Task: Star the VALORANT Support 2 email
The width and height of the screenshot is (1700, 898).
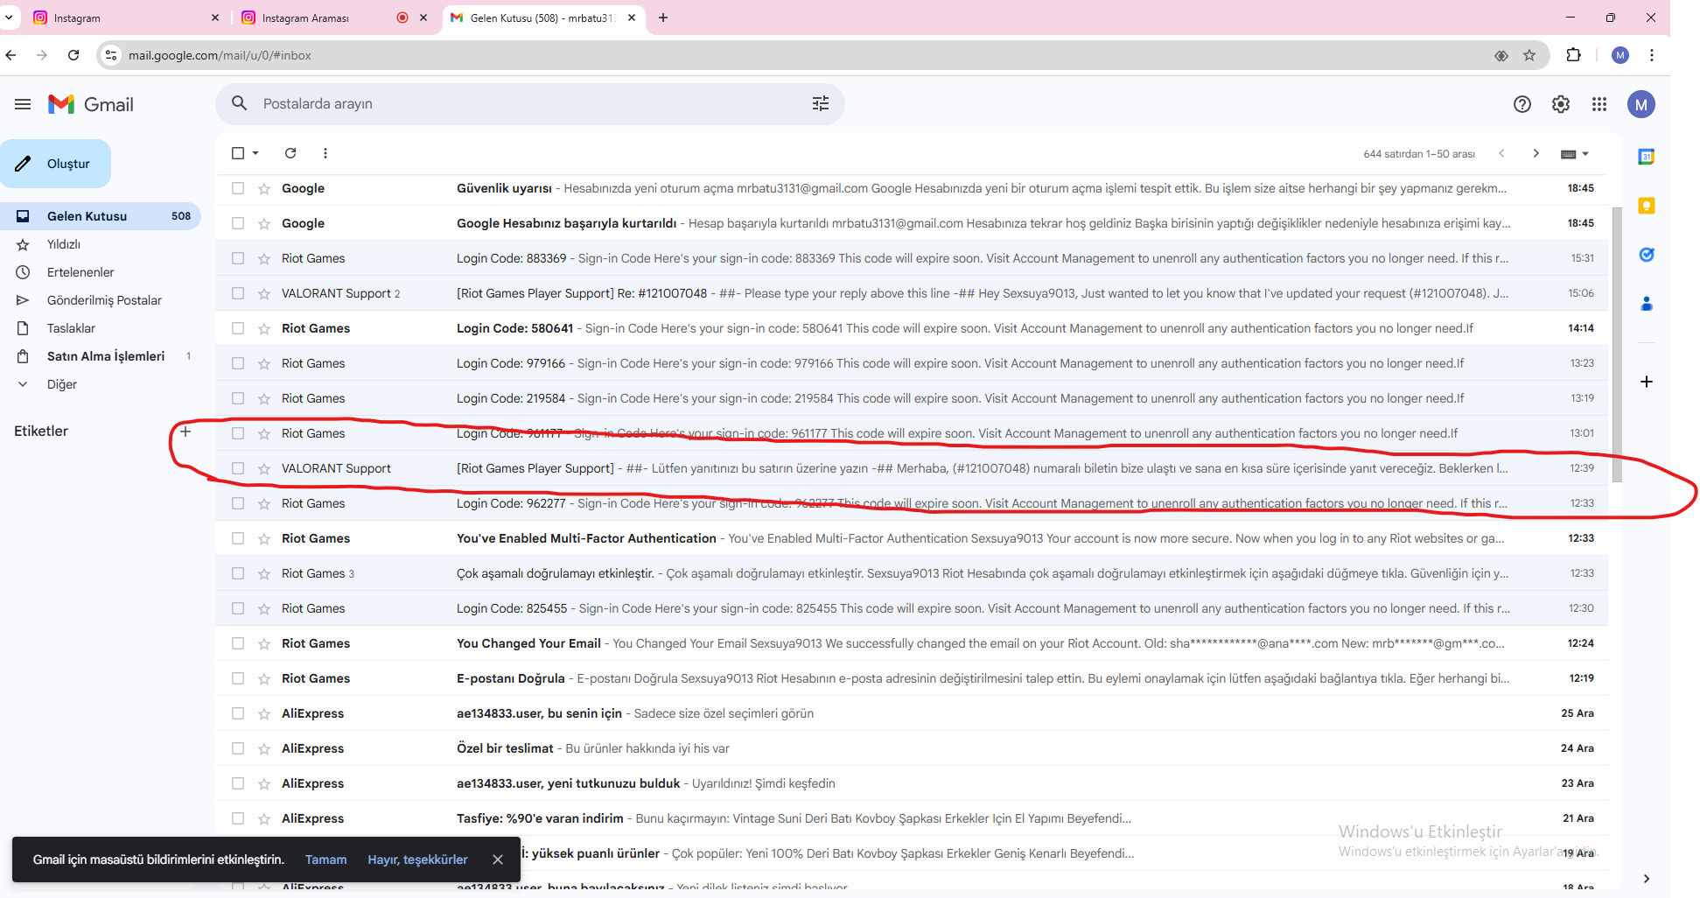Action: coord(264,293)
